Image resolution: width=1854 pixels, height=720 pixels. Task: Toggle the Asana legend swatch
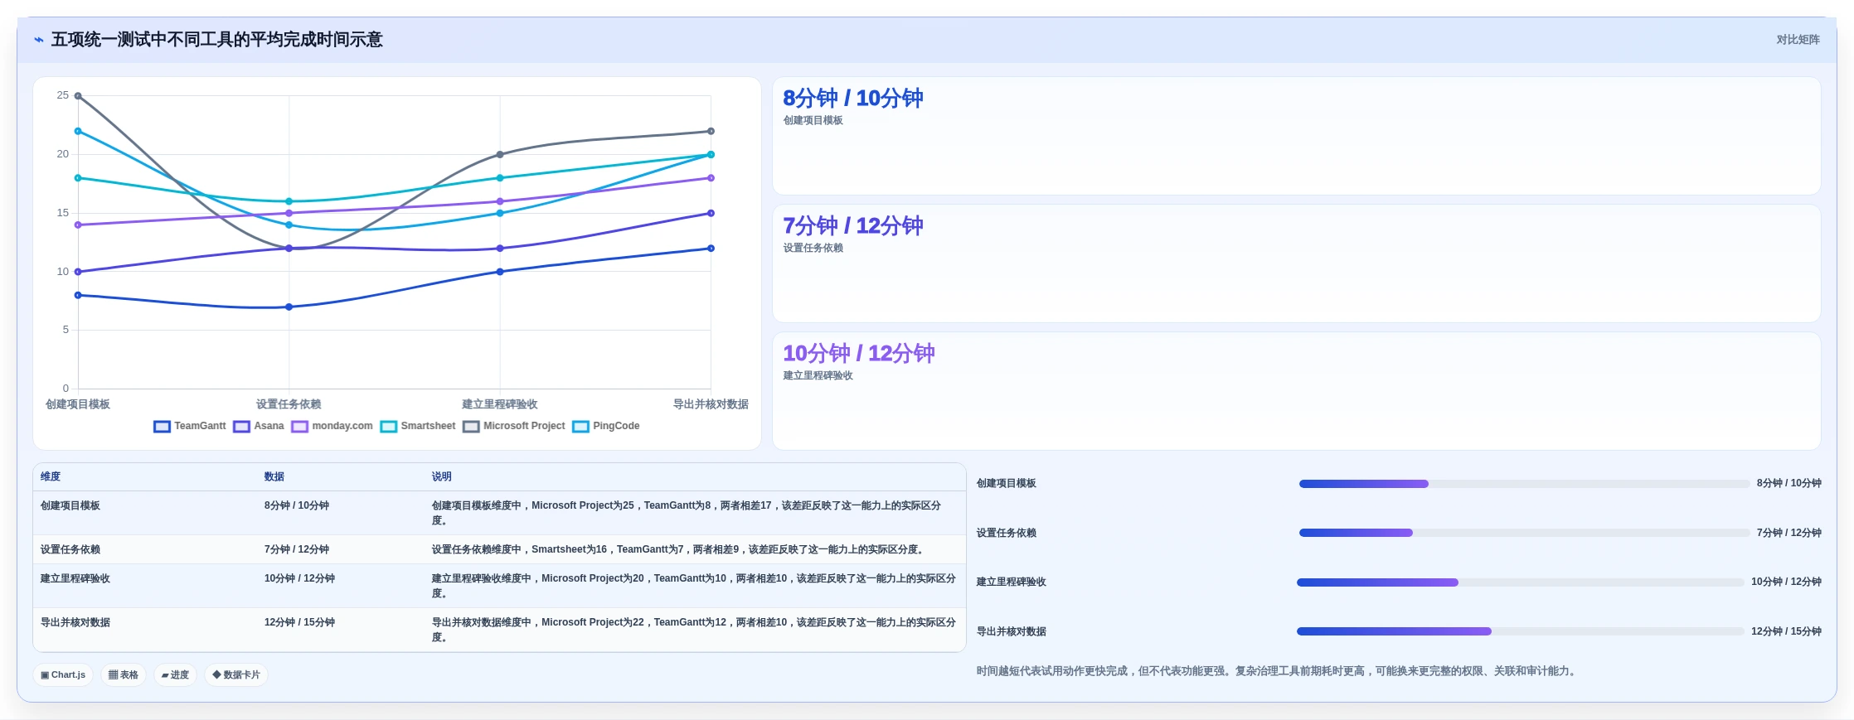coord(242,427)
